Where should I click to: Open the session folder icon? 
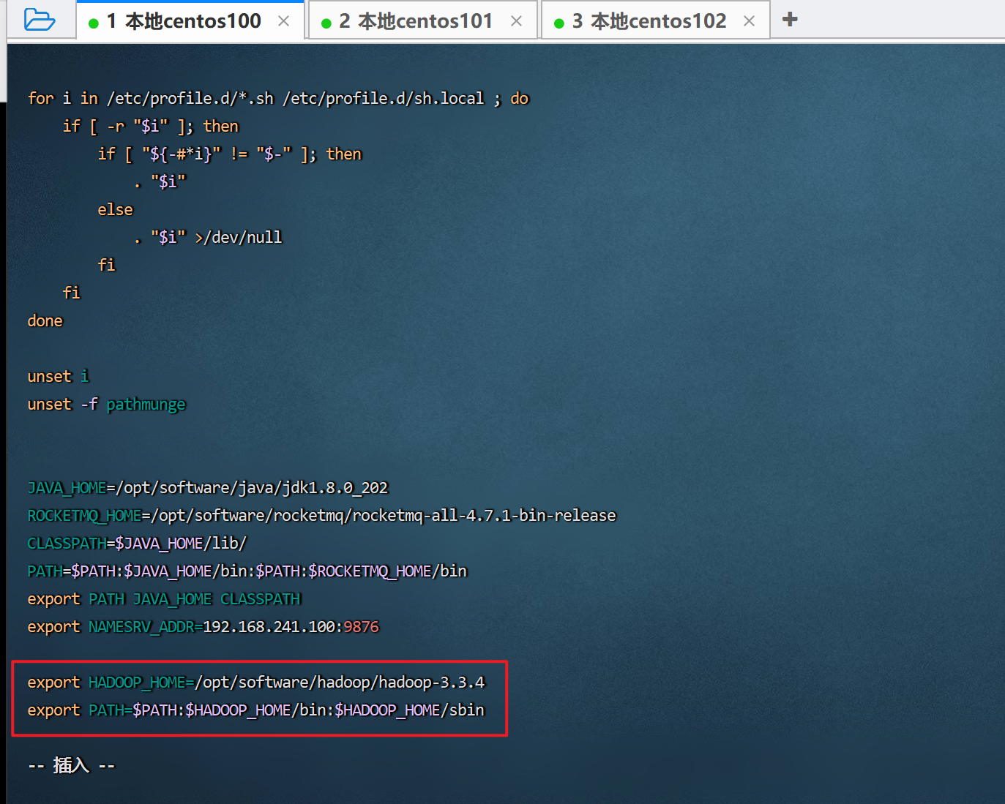click(x=40, y=20)
